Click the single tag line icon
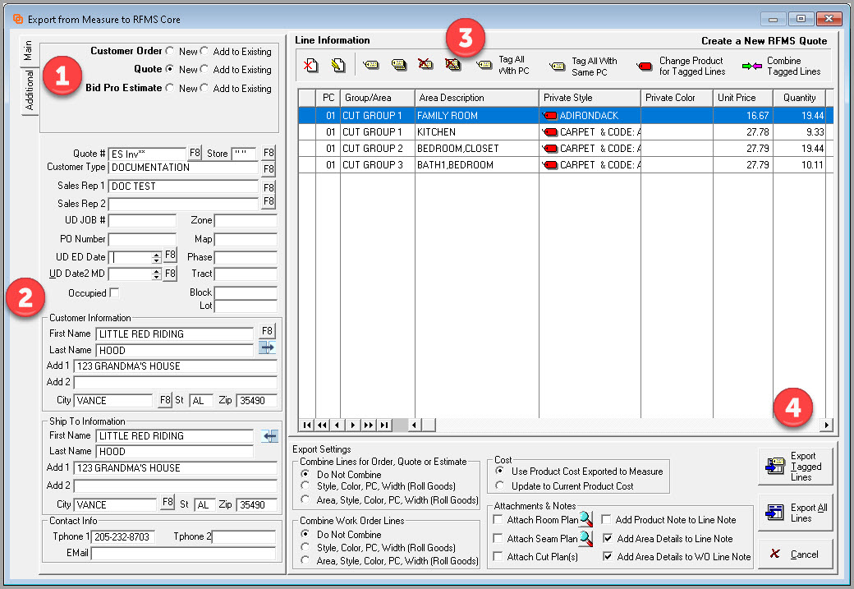 coord(371,66)
